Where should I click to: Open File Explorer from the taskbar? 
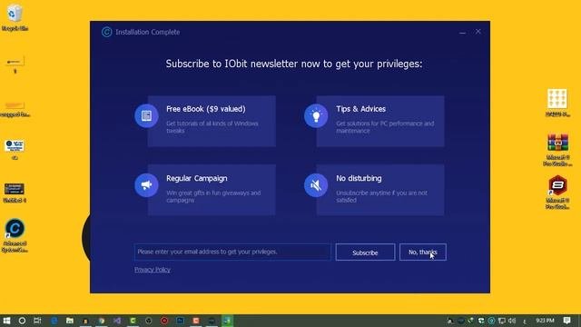tap(70, 321)
